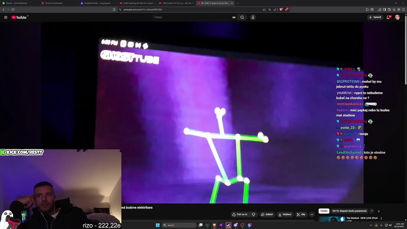407x229 pixels.
Task: Like the video with Páči sa mi
Action: (239, 214)
